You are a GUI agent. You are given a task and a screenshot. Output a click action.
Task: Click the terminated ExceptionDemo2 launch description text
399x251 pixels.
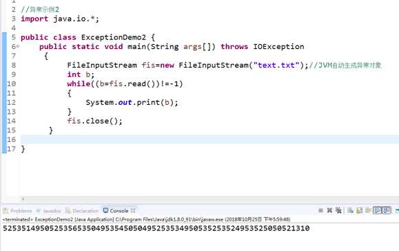tap(146, 219)
